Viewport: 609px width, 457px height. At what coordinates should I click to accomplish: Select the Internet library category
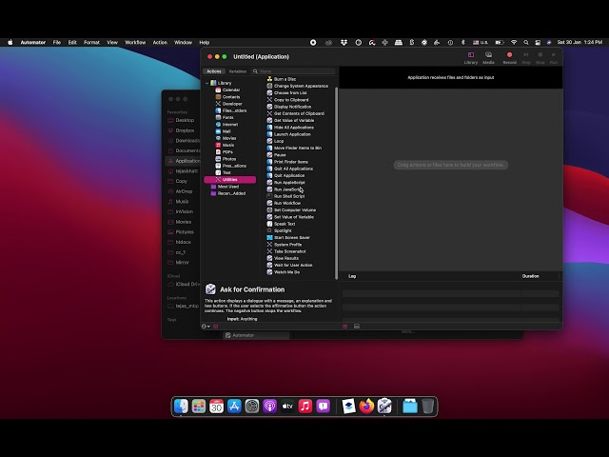point(230,125)
